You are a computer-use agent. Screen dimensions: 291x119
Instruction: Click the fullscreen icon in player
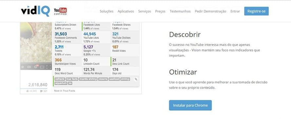tap(48, 67)
